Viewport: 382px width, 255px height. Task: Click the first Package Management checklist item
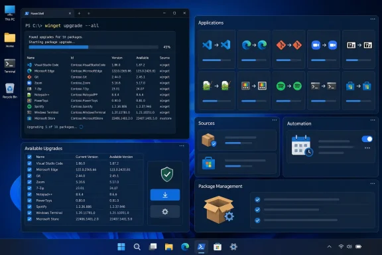(x=296, y=200)
